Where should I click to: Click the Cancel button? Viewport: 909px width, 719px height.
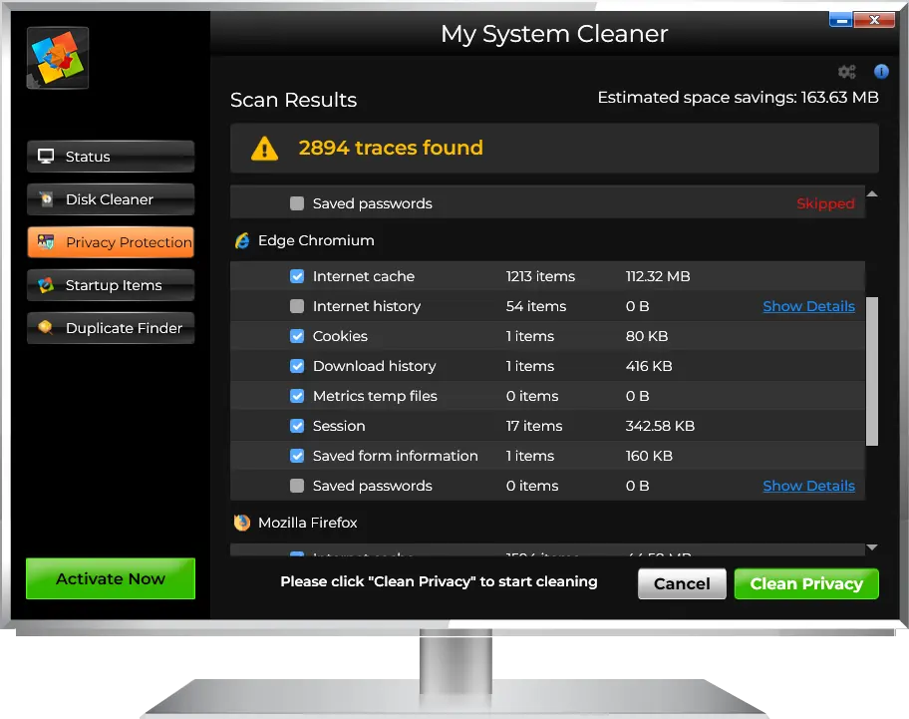(682, 584)
